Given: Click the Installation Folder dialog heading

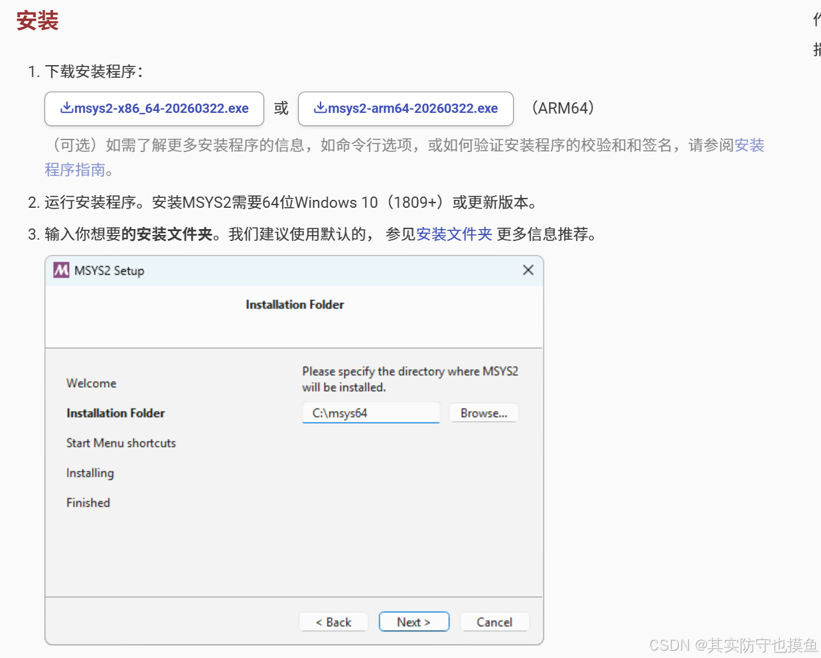Looking at the screenshot, I should (x=295, y=305).
